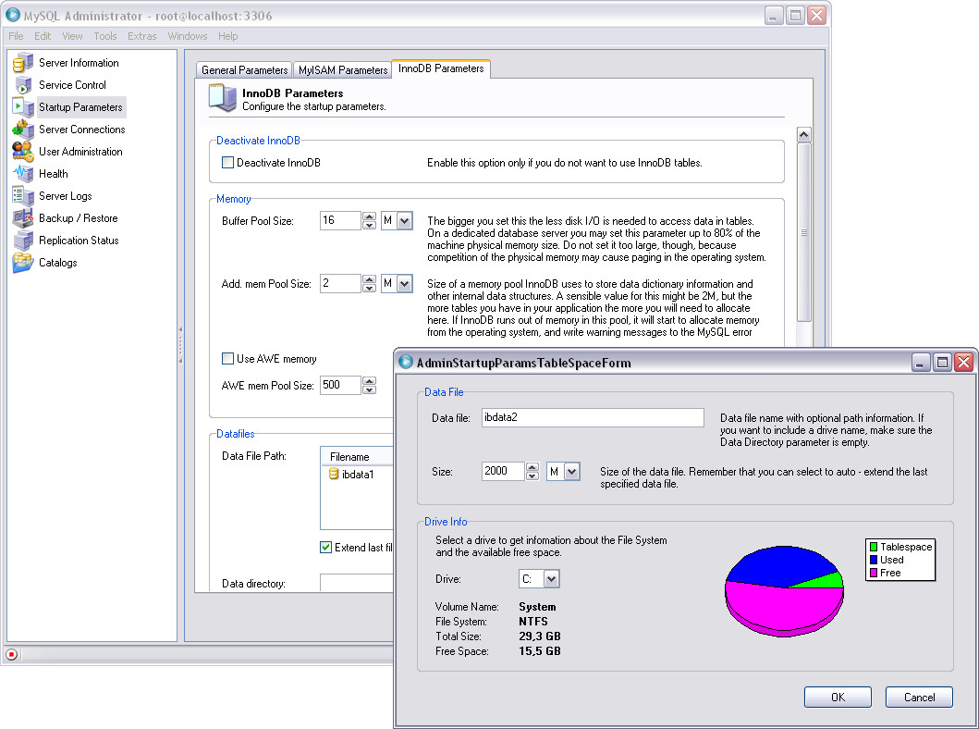Open the View menu
The width and height of the screenshot is (979, 729).
click(72, 36)
